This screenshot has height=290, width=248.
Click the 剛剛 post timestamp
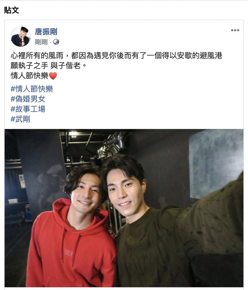click(x=41, y=42)
